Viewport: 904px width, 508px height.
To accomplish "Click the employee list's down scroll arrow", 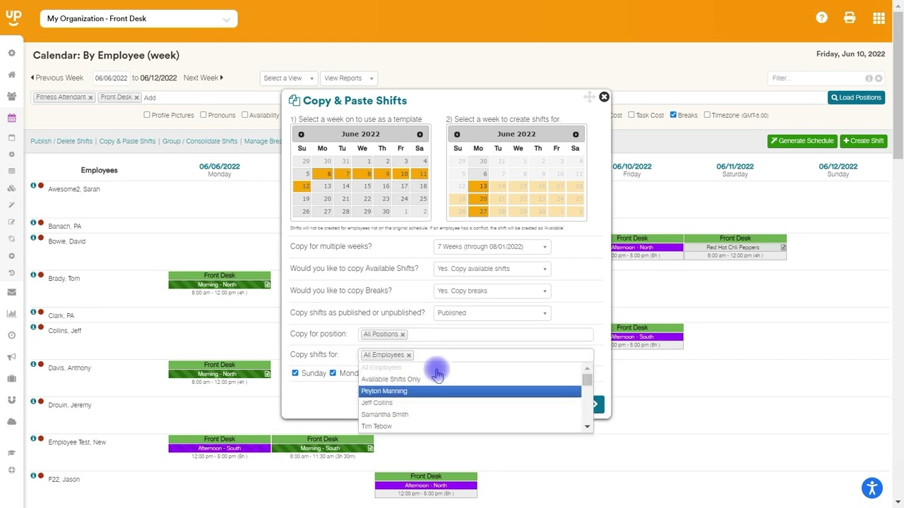I will click(x=587, y=427).
